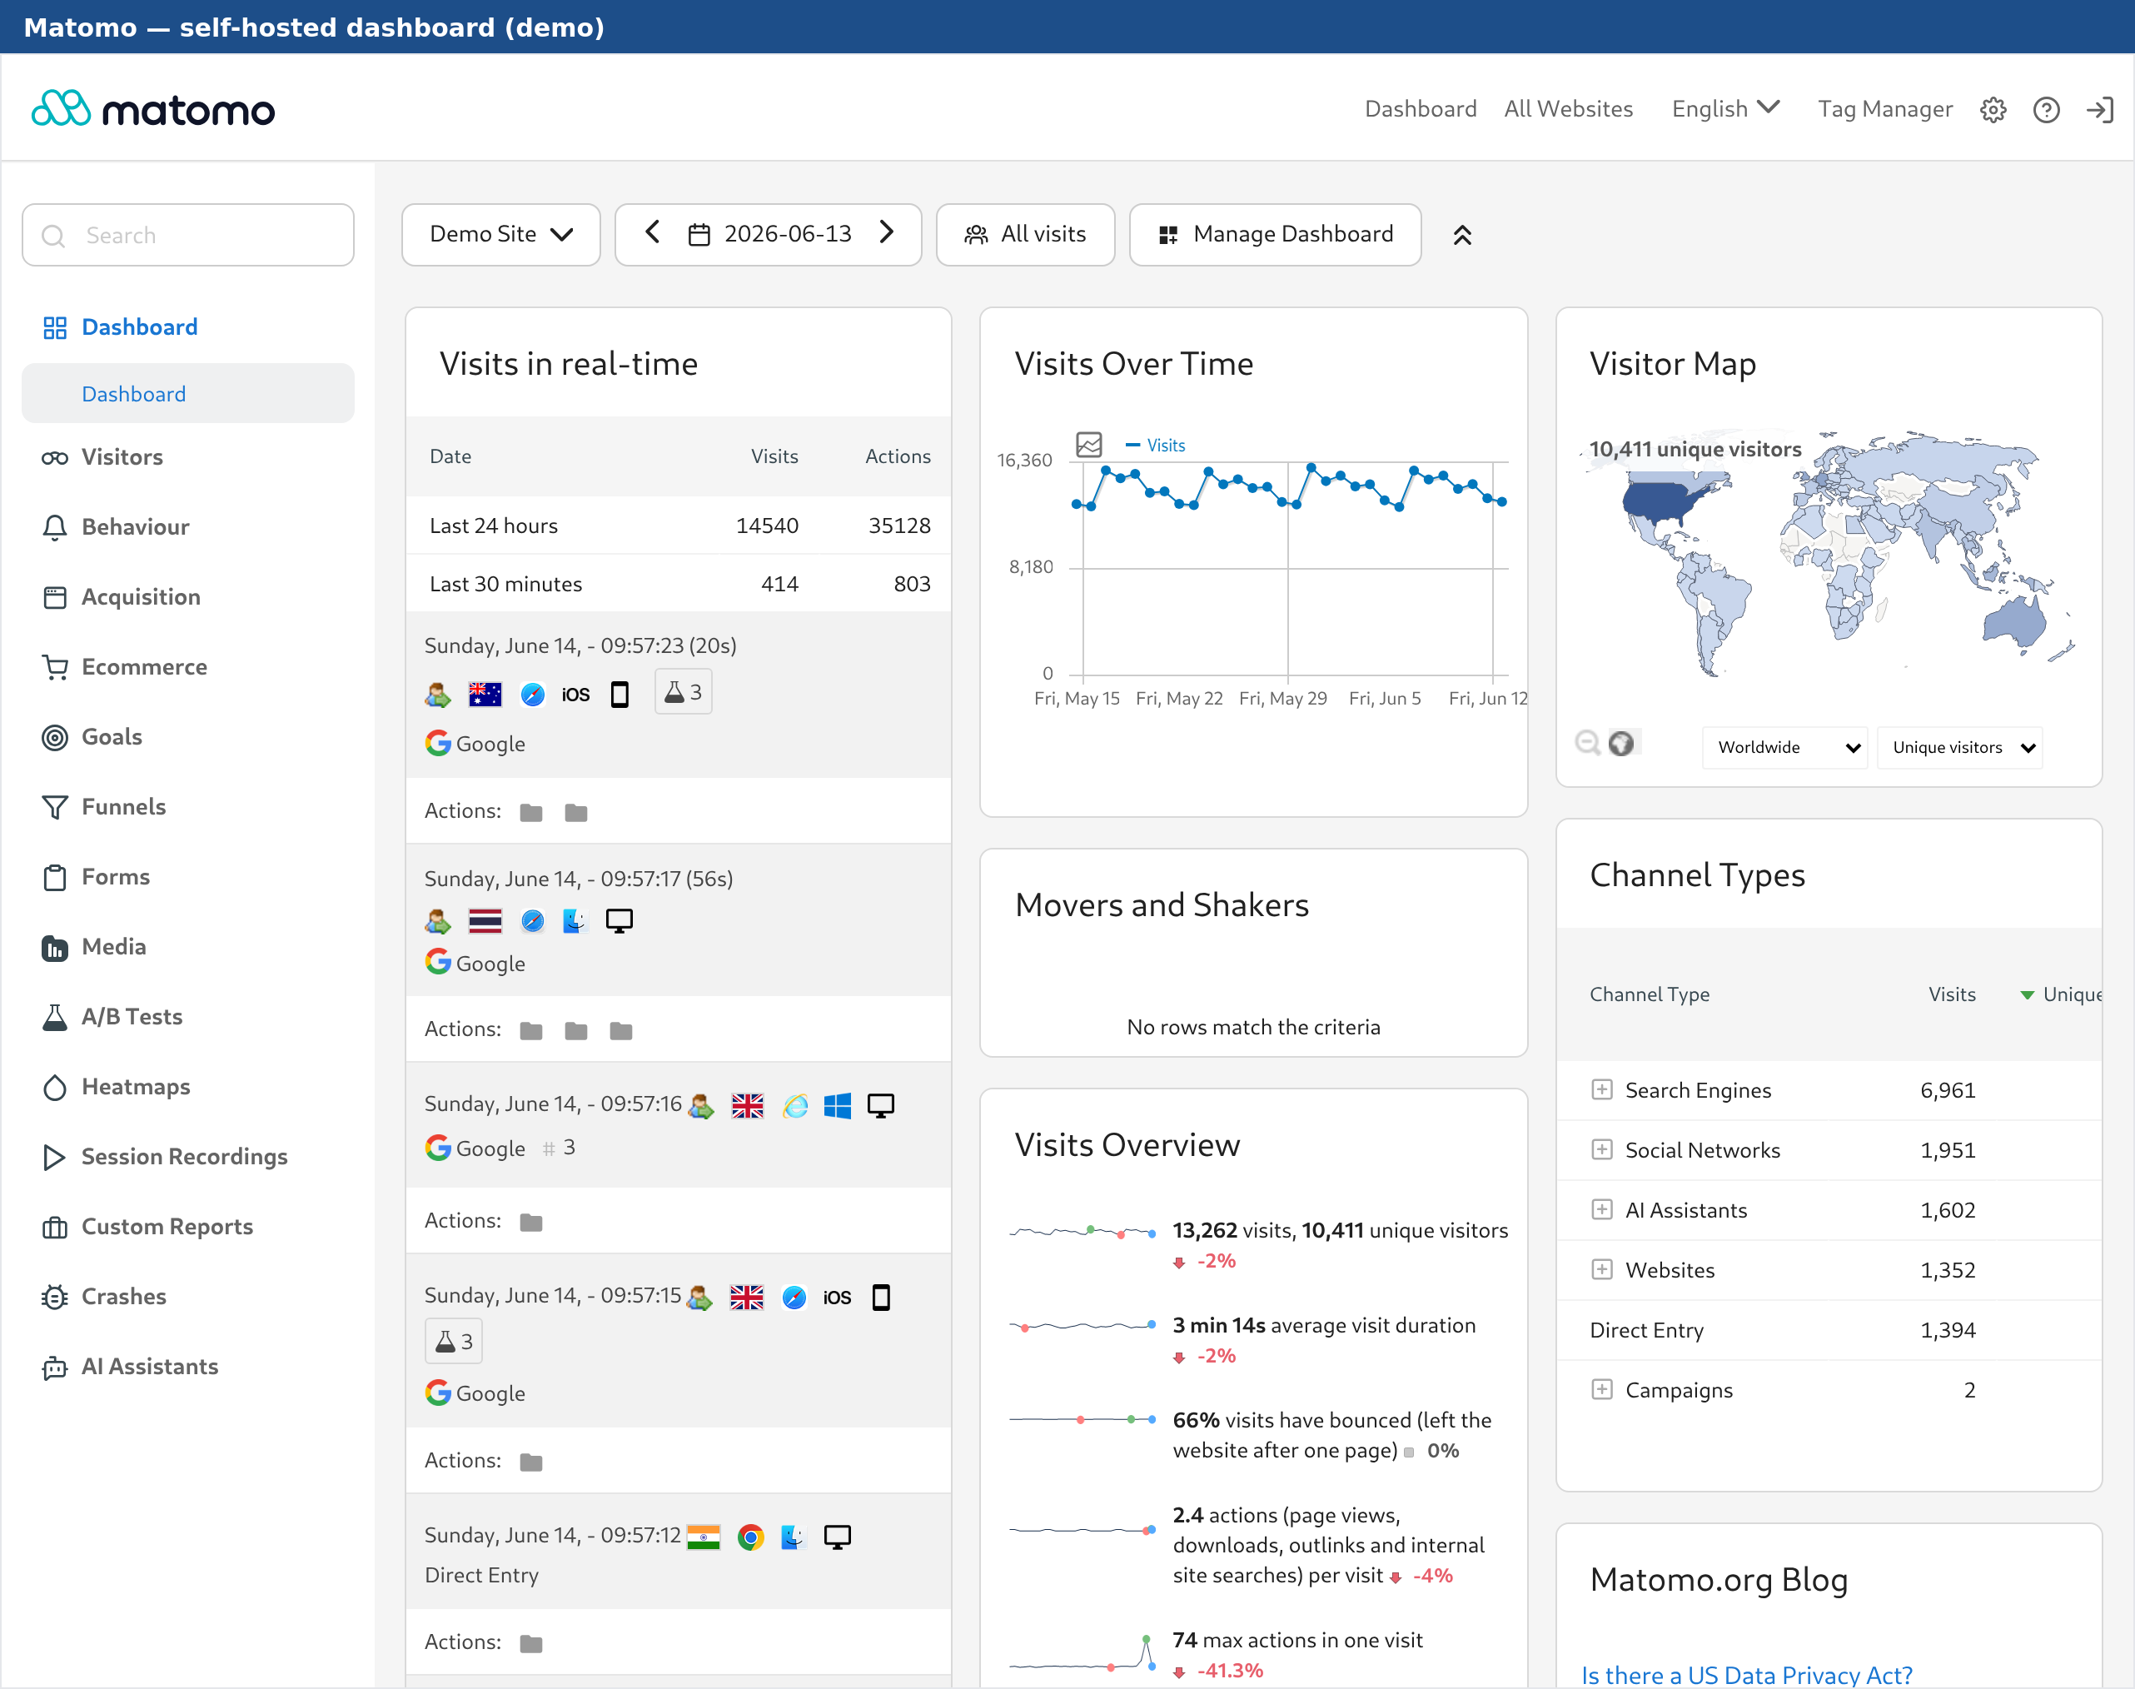The width and height of the screenshot is (2135, 1689).
Task: Click the average visit duration sparkline
Action: (1082, 1326)
